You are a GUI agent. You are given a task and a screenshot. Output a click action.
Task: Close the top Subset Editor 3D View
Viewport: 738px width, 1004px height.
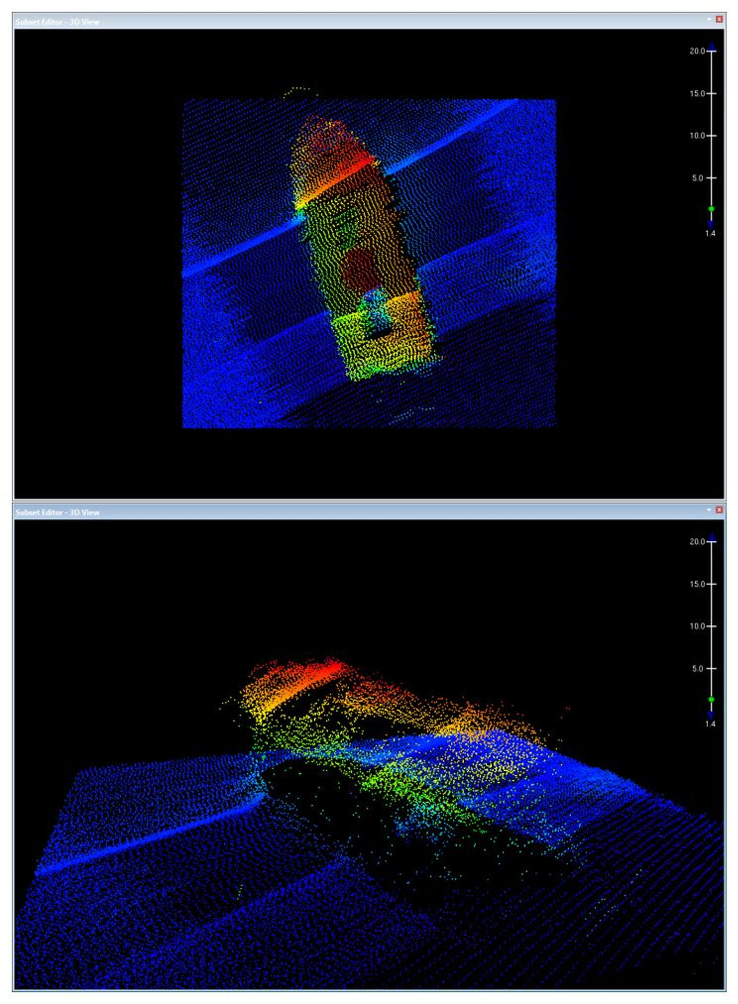pos(719,19)
